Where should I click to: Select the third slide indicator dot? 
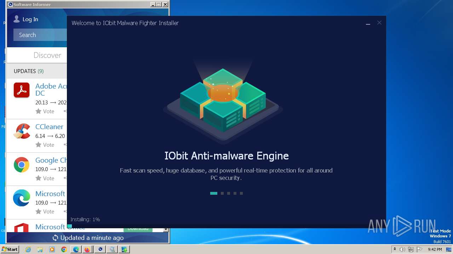[229, 193]
